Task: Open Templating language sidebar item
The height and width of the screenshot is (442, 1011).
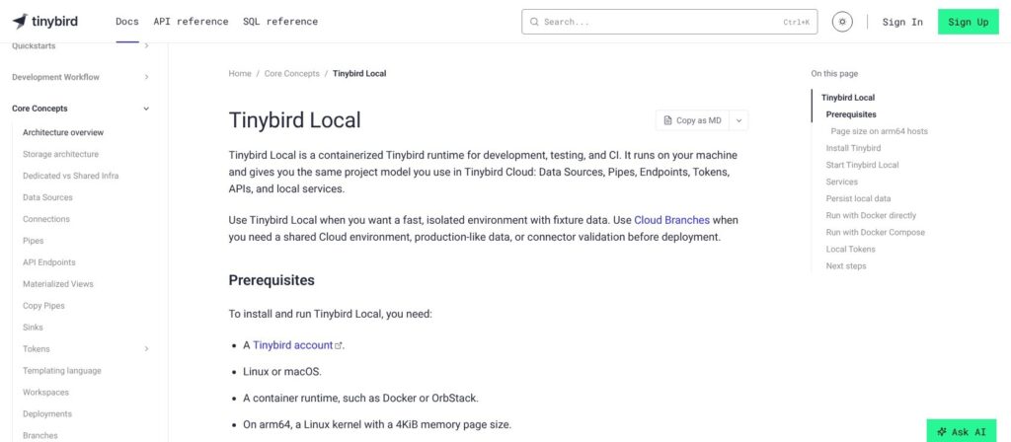Action: click(62, 371)
